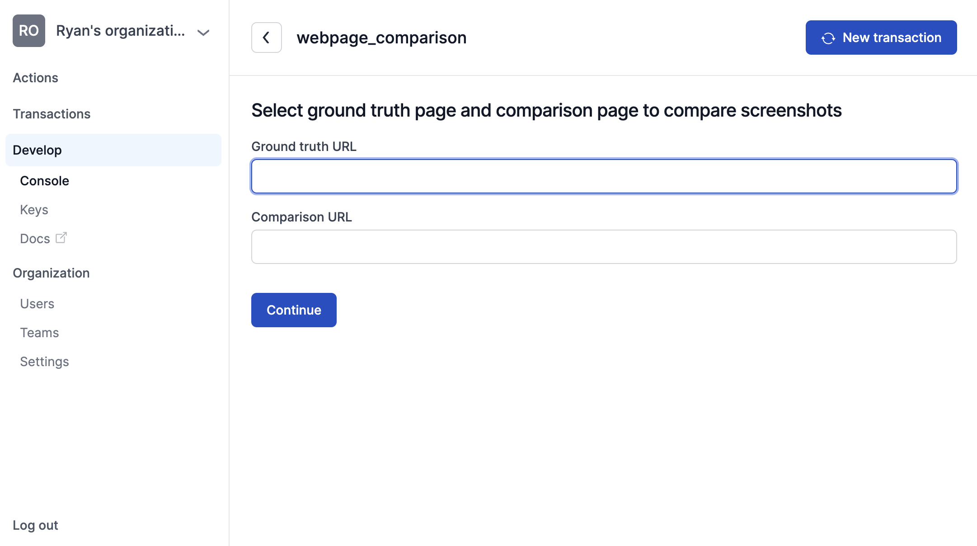Click the back arrow button

pos(267,38)
